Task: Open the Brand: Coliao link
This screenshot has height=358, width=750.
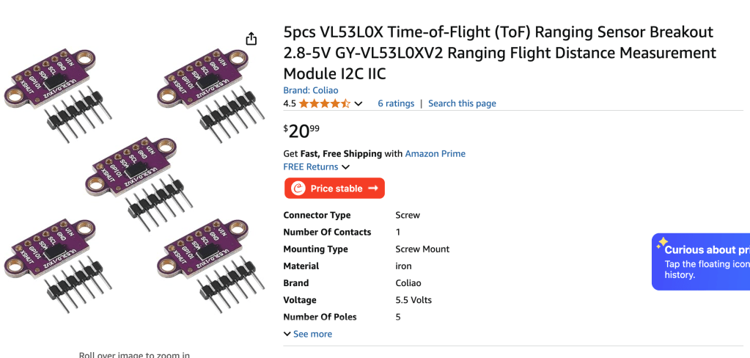Action: coord(311,90)
